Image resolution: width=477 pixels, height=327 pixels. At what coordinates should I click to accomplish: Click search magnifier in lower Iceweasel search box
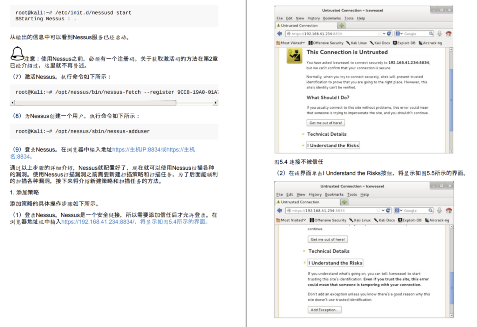431,210
